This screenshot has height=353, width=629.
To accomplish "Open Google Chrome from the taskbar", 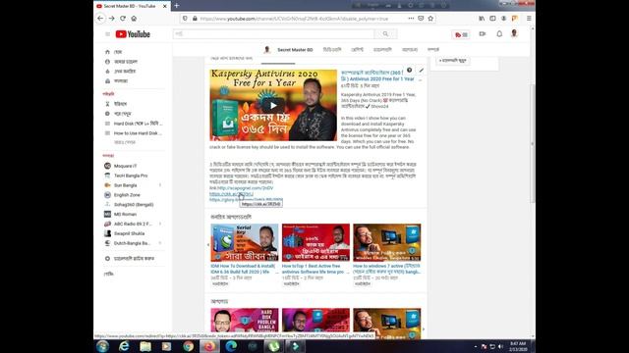I will coord(189,346).
